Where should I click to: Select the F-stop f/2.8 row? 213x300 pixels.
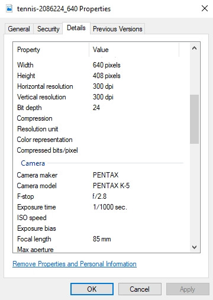click(100, 196)
